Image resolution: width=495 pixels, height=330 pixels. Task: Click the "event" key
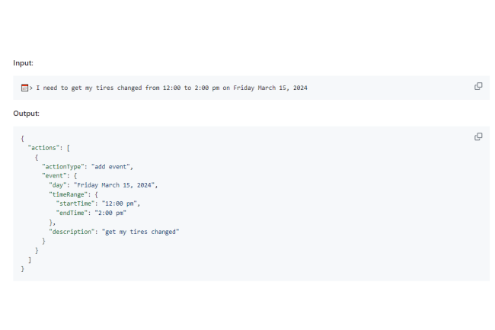[x=56, y=175]
